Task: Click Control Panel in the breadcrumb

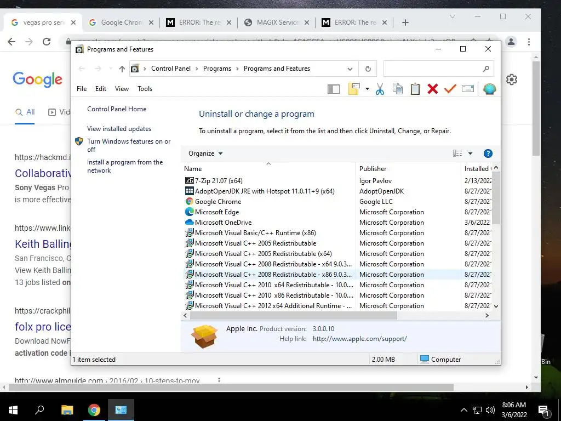Action: pyautogui.click(x=171, y=69)
